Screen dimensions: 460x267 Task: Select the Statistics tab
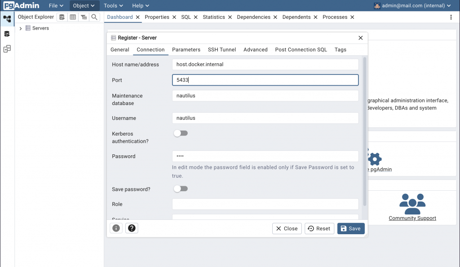214,18
